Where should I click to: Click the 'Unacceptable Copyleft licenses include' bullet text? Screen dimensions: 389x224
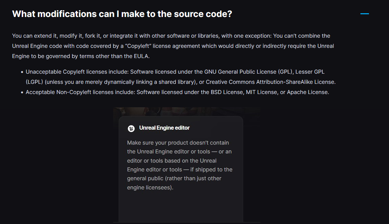point(181,77)
